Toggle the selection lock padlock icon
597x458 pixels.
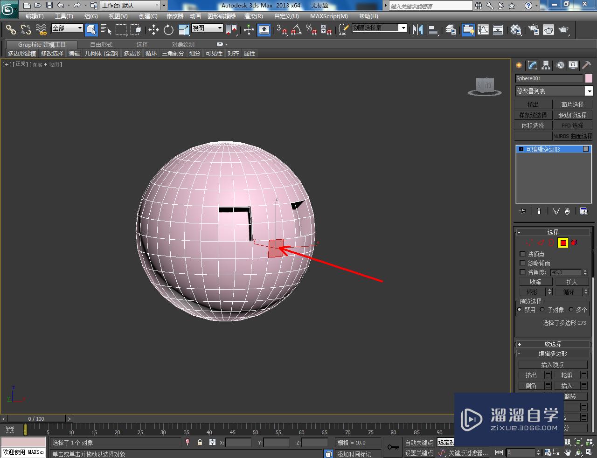(200, 442)
